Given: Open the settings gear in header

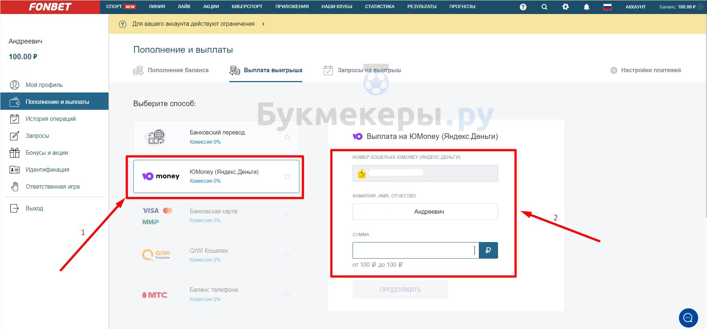Looking at the screenshot, I should (x=565, y=7).
